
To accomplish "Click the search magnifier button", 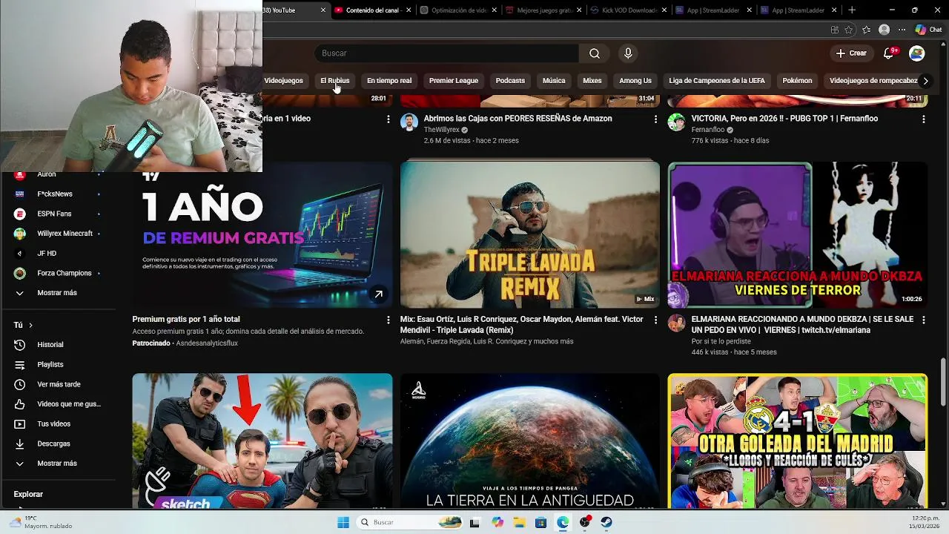I will click(x=595, y=53).
